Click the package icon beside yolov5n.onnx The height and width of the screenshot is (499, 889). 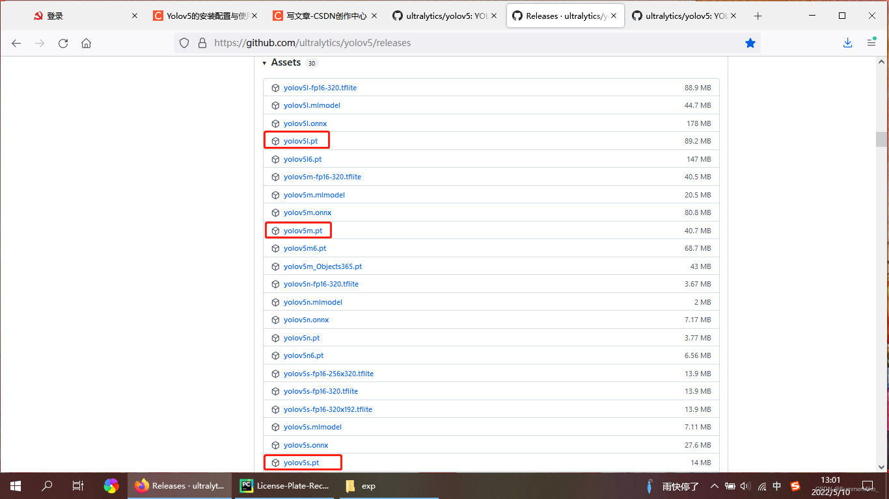pyautogui.click(x=275, y=320)
